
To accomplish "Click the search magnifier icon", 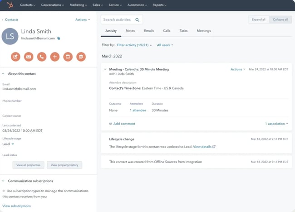I will pos(138,20).
